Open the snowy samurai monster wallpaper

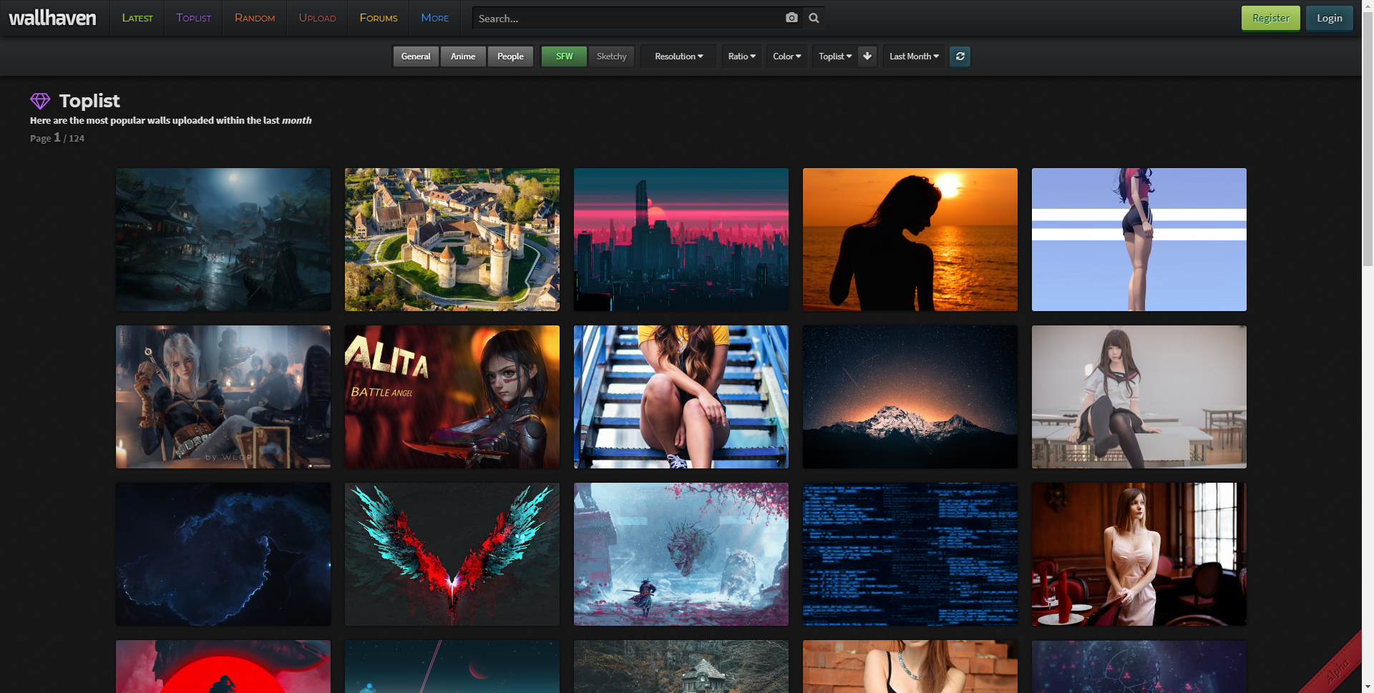click(x=681, y=554)
